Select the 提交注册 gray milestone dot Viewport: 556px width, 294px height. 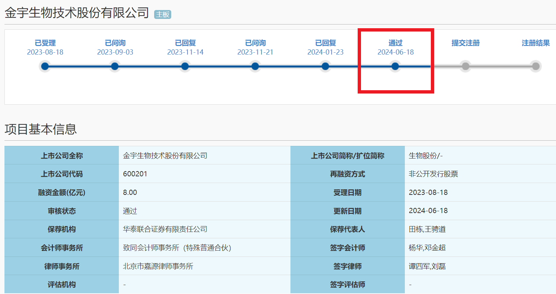[465, 66]
